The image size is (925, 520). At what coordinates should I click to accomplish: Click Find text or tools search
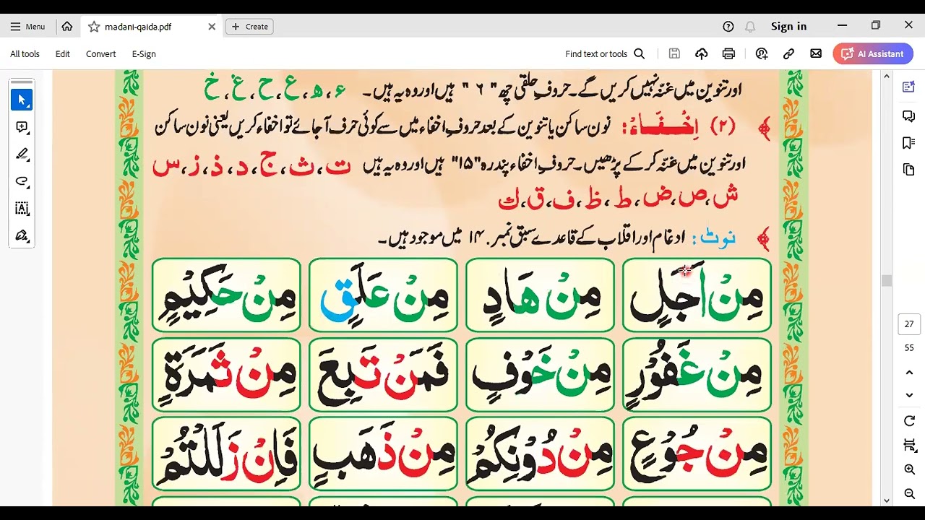coord(605,54)
